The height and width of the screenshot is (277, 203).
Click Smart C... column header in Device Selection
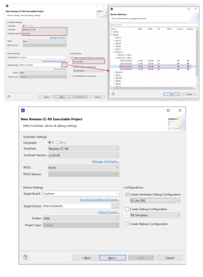(x=181, y=29)
